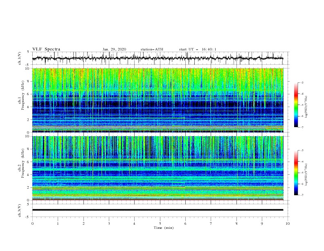Select the upper color bar "log(PSD)(V²/Hz)" label
Viewport: 324px width, 251px height.
pyautogui.click(x=306, y=107)
